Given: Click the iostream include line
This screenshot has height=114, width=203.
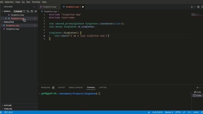Looking at the screenshot, I should [x=62, y=18].
